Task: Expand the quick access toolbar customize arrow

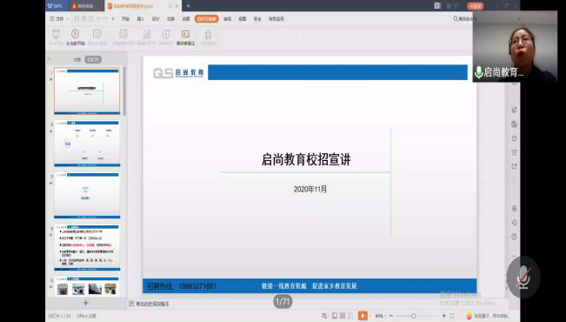Action: (113, 18)
